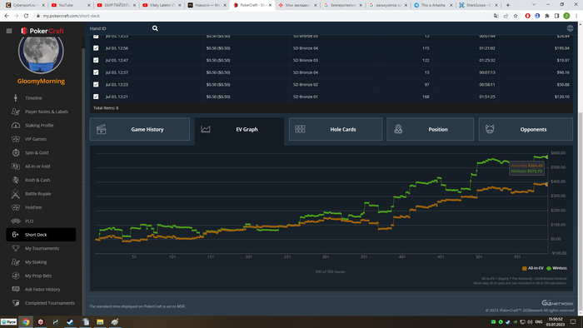Open Player Notes & Labels

(x=47, y=112)
